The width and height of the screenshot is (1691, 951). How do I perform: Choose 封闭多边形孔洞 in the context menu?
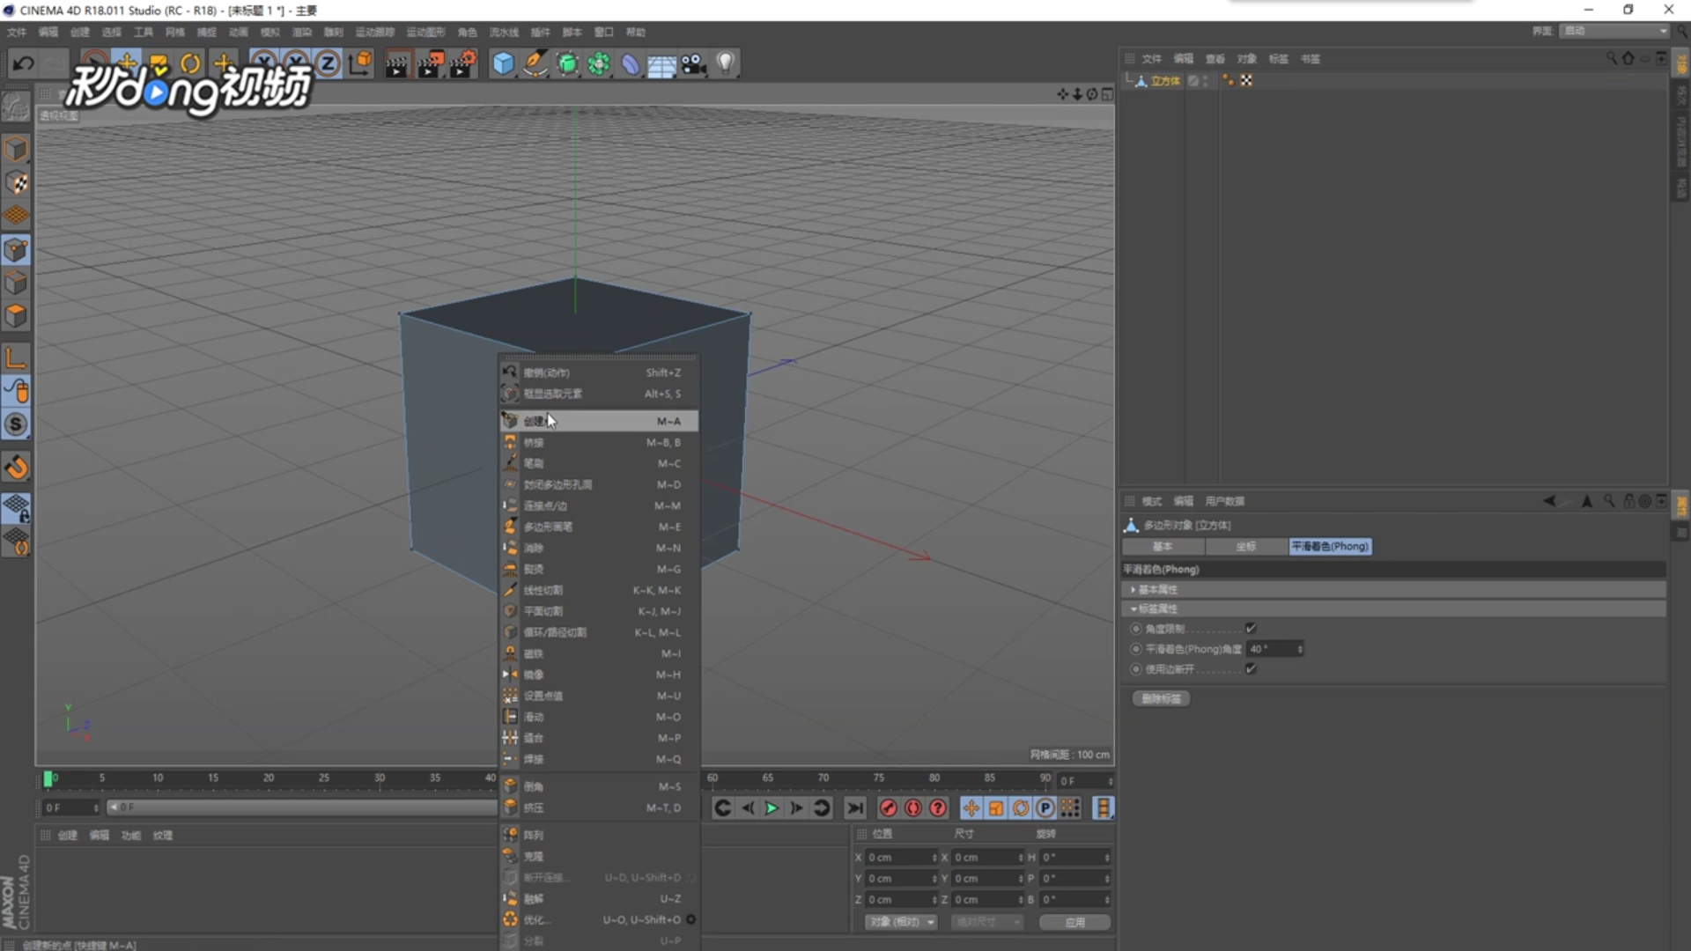pos(599,484)
